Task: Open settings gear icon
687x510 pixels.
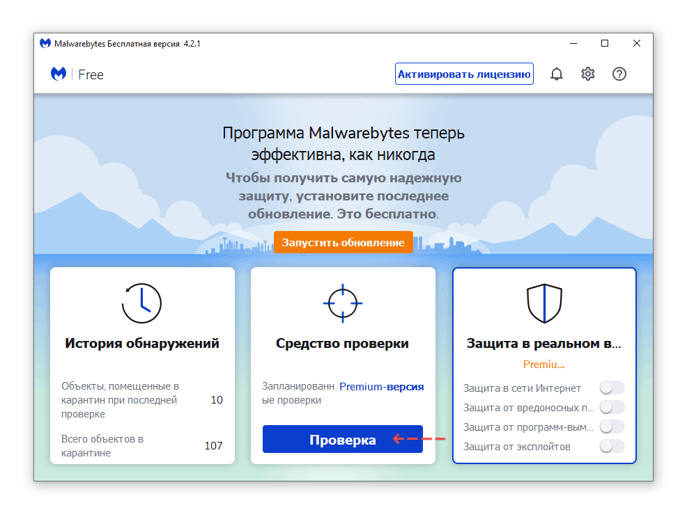Action: click(588, 74)
